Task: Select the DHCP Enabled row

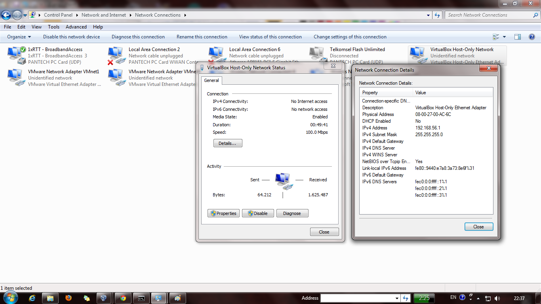Action: [426, 121]
